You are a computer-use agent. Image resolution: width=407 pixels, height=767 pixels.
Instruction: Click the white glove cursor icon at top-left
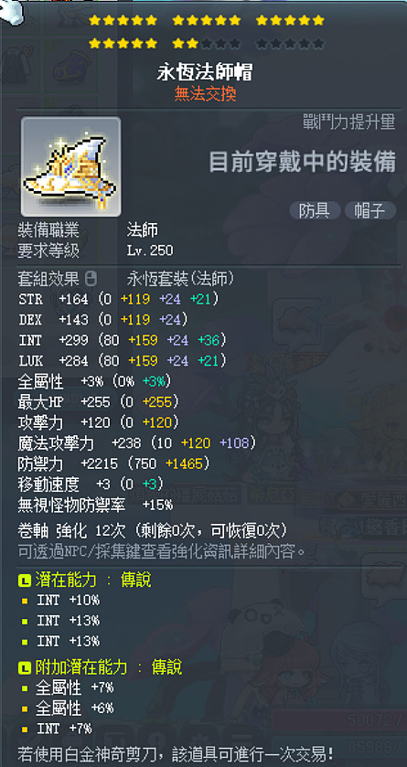(11, 9)
